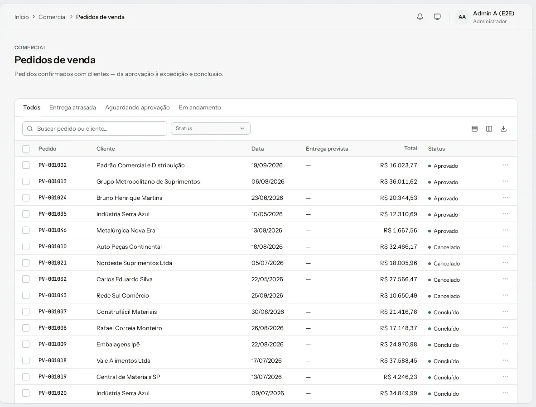
Task: Check the box for order PV-001013
Action: point(26,181)
